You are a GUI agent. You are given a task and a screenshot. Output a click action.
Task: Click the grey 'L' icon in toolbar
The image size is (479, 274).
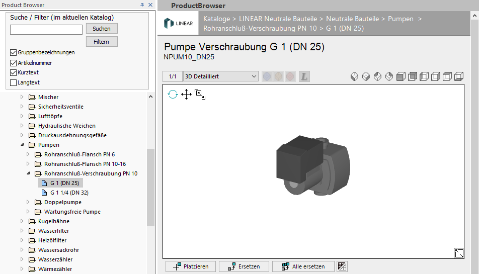point(304,76)
